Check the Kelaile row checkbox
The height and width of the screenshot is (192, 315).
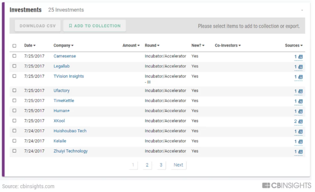point(14,141)
